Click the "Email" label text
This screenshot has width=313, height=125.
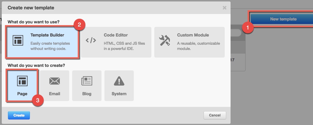click(55, 94)
